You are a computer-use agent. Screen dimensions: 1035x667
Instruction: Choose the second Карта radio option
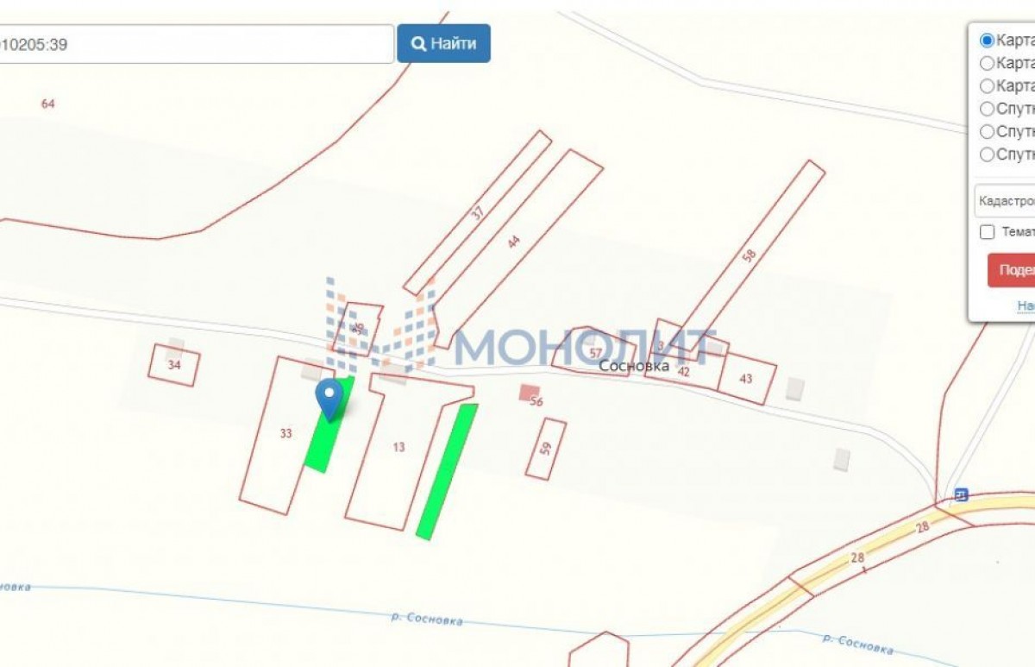987,63
